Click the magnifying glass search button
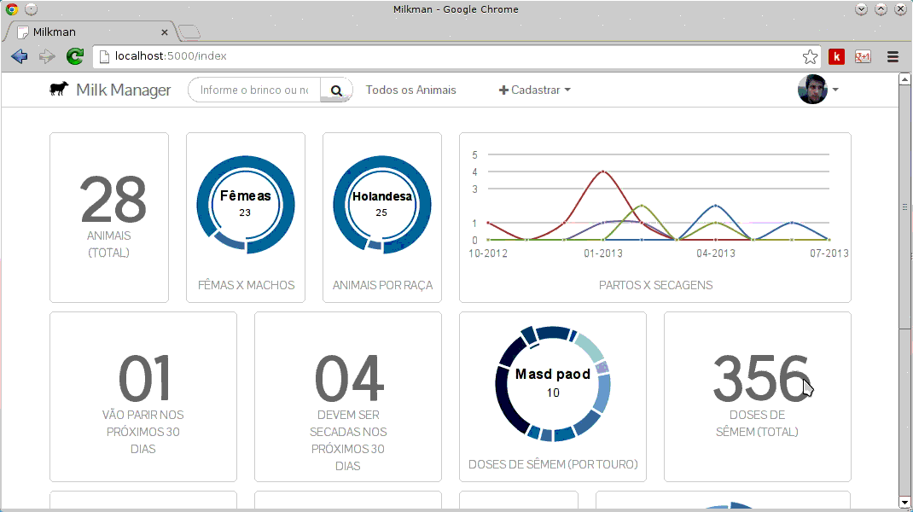 pyautogui.click(x=336, y=90)
